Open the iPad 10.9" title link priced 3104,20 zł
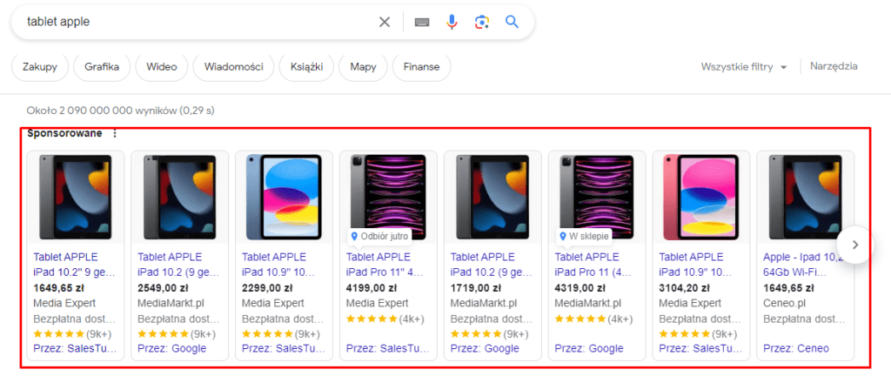The width and height of the screenshot is (891, 383). [700, 265]
